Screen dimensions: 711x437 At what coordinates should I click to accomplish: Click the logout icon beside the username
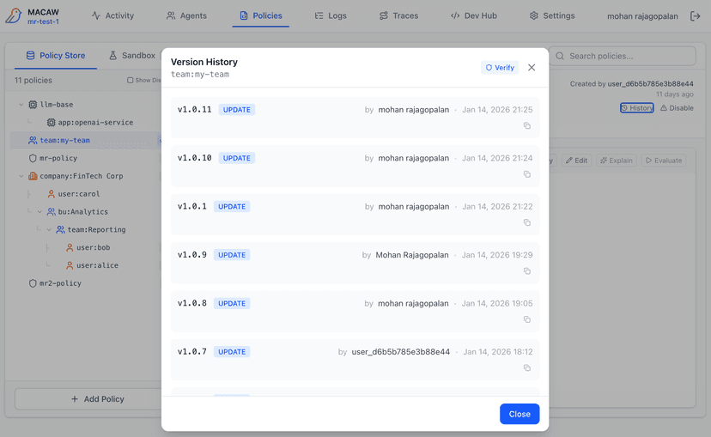695,16
